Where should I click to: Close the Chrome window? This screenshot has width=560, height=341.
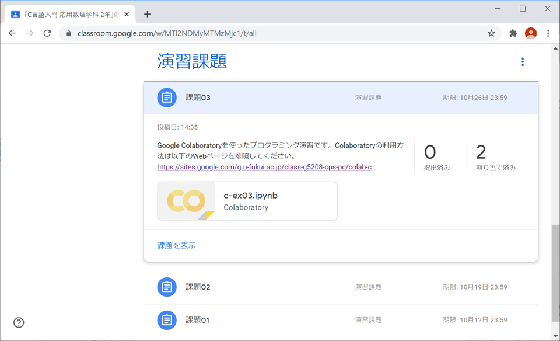click(x=548, y=9)
